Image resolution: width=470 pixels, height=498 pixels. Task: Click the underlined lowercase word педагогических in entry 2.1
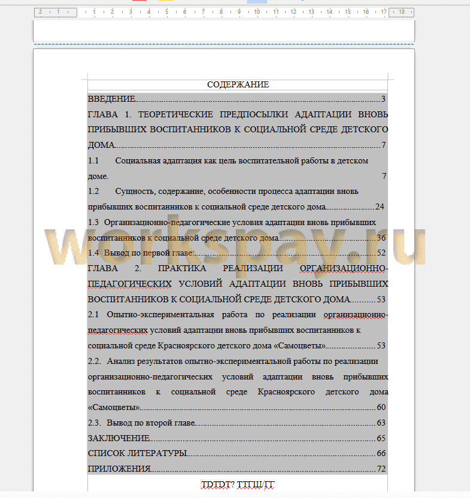117,330
